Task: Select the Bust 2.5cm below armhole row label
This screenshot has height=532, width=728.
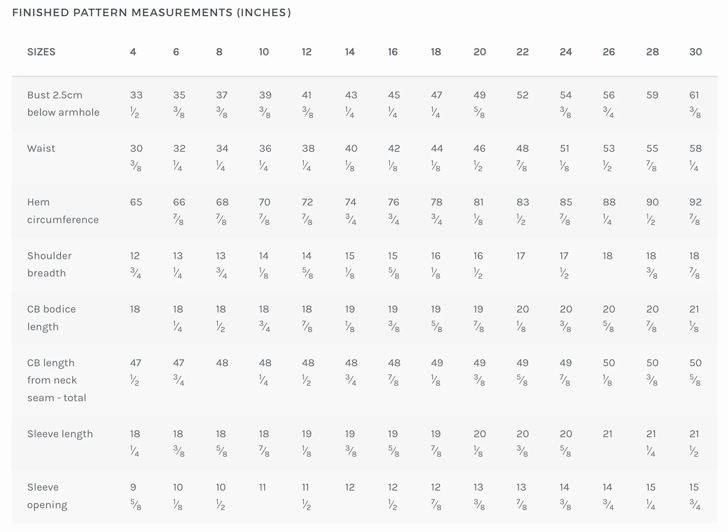Action: [x=63, y=104]
